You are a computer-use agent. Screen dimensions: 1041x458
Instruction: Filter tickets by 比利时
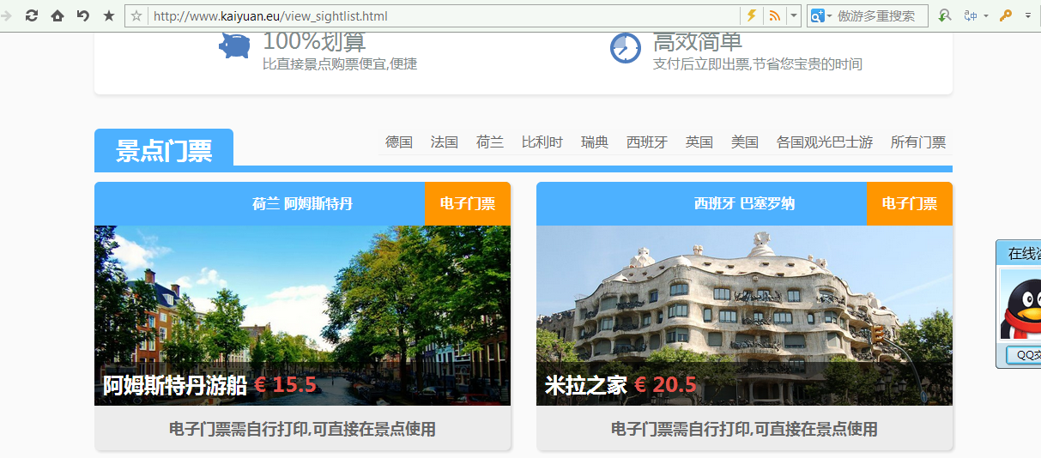pos(542,142)
